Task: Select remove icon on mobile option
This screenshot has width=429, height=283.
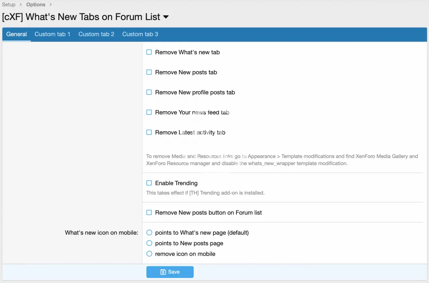Action: coord(149,254)
